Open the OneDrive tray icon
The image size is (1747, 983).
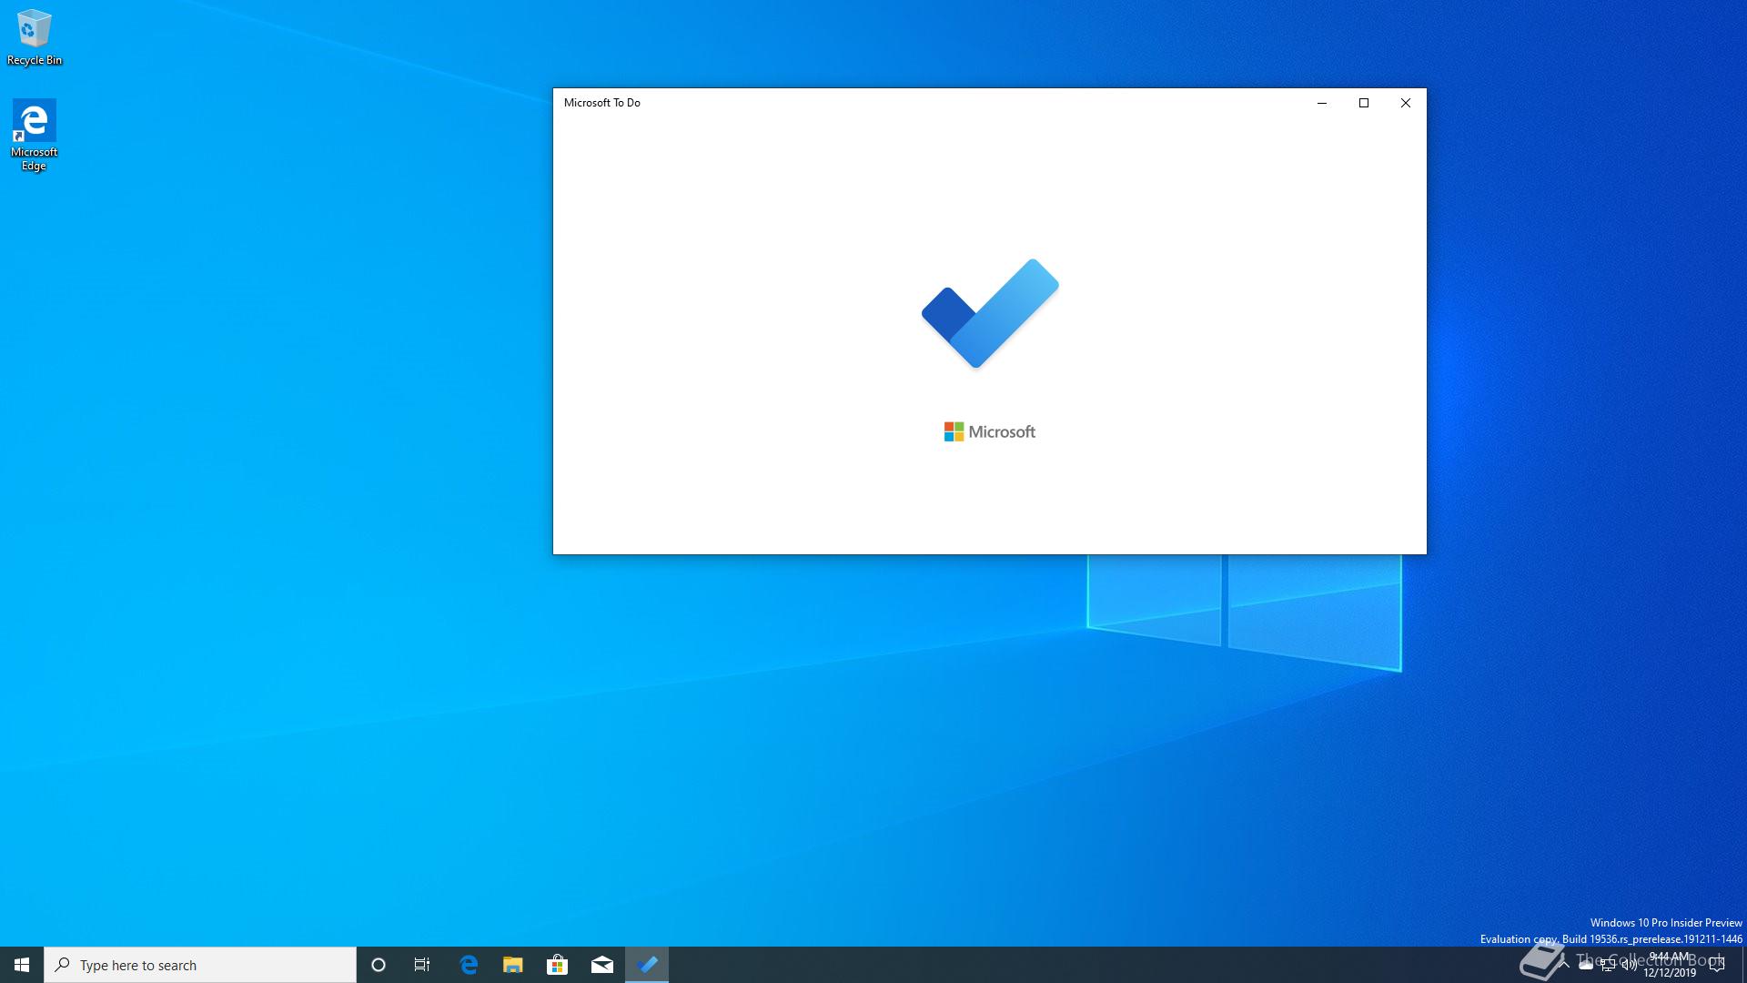(1586, 965)
